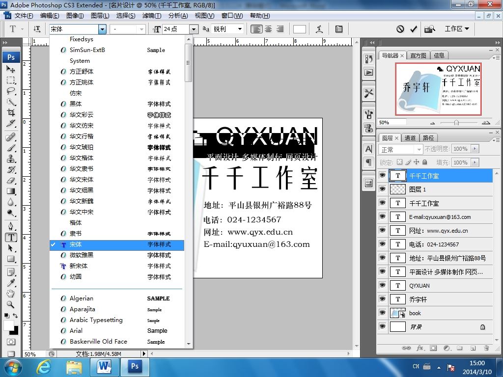Select the Move tool
This screenshot has height=377, width=503.
(11, 69)
